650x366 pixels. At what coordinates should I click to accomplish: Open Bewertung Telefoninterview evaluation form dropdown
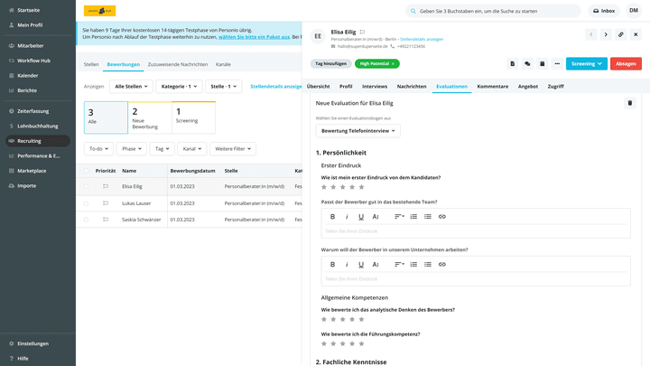pos(357,131)
